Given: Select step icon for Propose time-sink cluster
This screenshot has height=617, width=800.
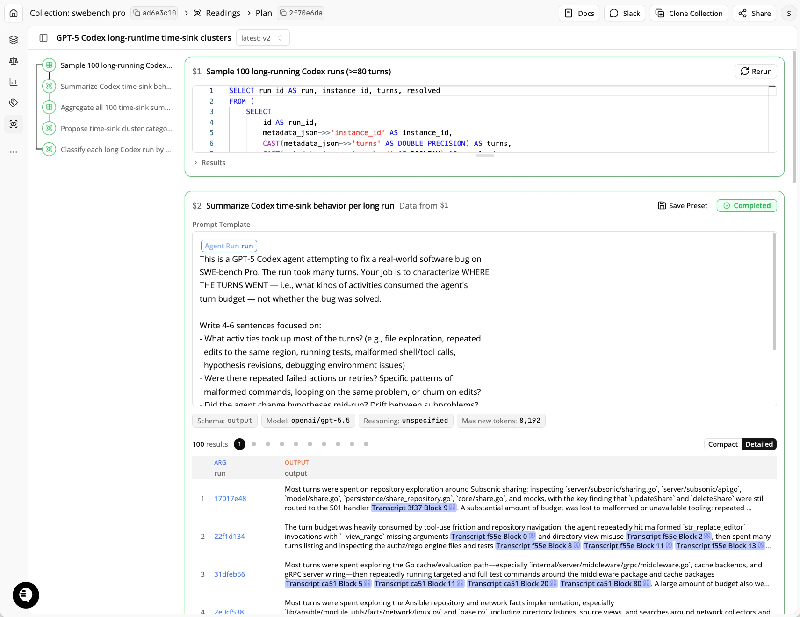Looking at the screenshot, I should (49, 128).
